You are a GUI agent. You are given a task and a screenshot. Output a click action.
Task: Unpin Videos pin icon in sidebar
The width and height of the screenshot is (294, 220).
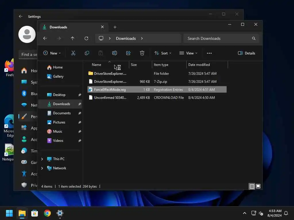(80, 141)
